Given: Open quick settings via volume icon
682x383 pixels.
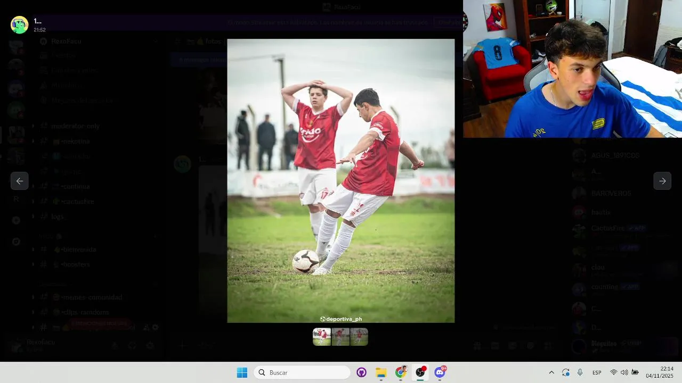Looking at the screenshot, I should [x=624, y=372].
